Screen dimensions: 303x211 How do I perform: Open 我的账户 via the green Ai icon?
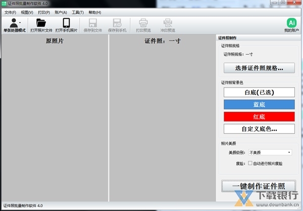tap(291, 23)
